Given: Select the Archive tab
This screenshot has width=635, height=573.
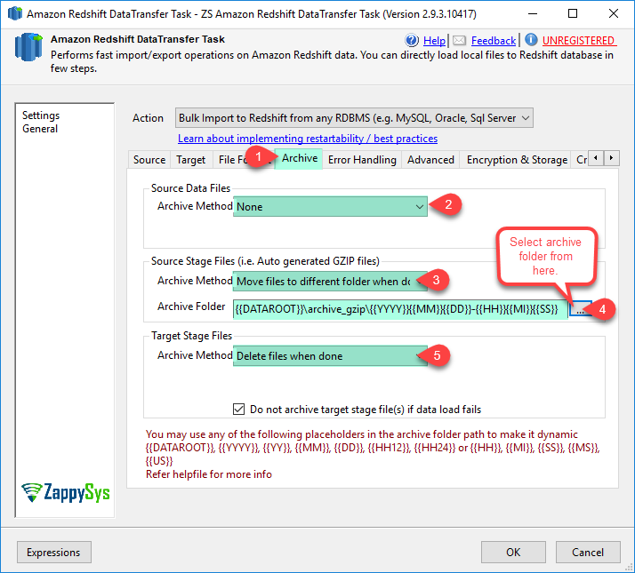Looking at the screenshot, I should [300, 158].
